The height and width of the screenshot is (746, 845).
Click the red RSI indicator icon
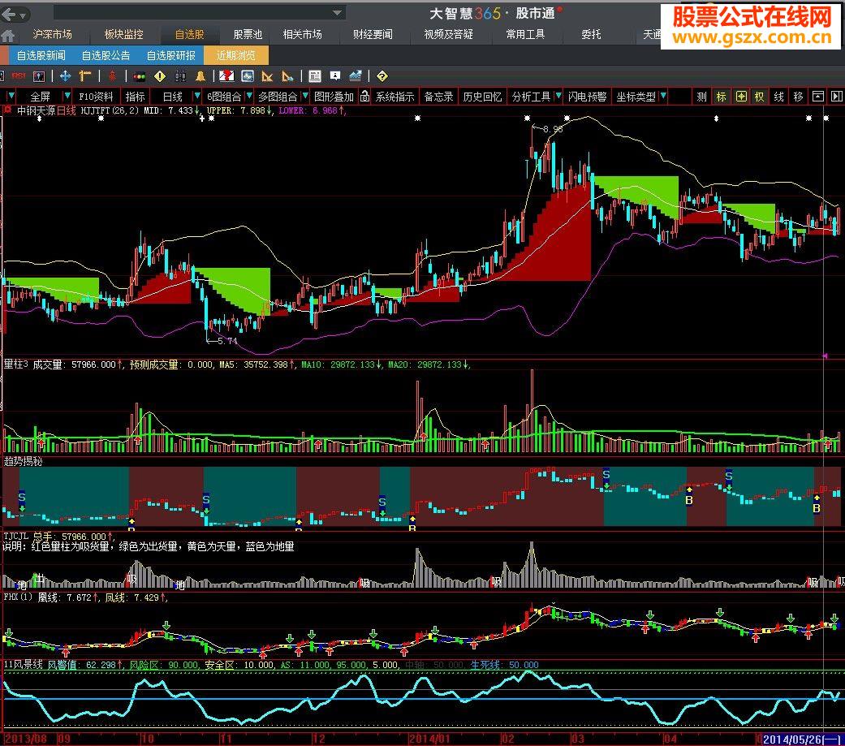coord(19,76)
